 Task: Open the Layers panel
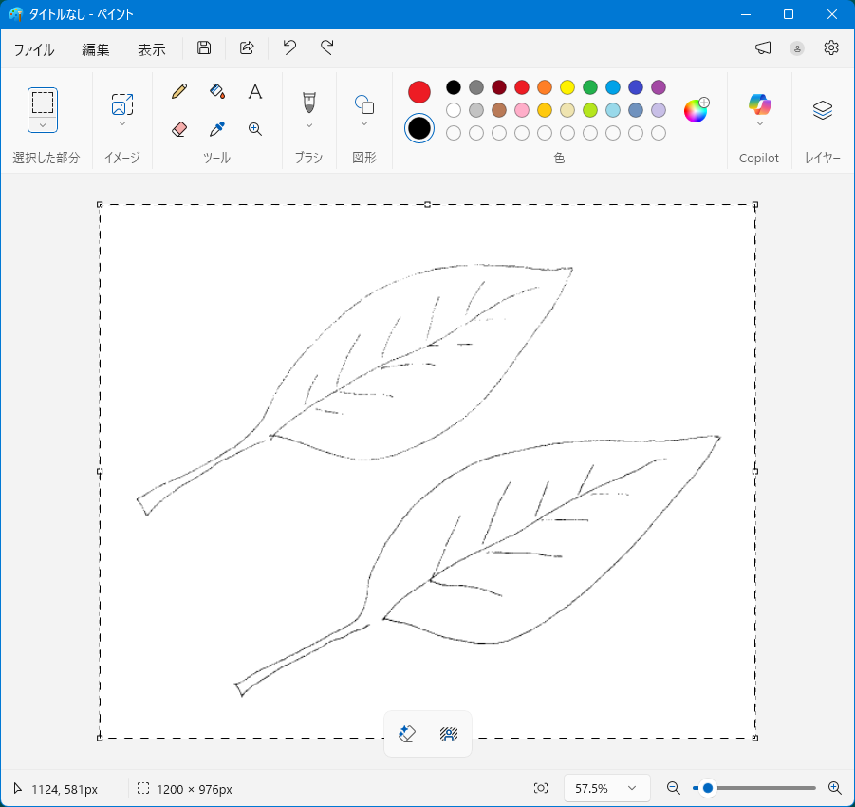[822, 110]
